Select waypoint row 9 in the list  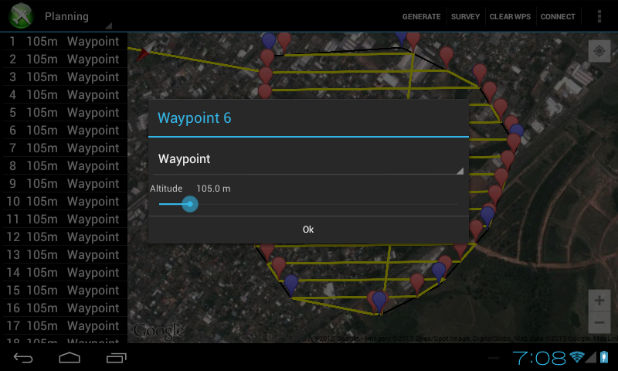[x=65, y=183]
